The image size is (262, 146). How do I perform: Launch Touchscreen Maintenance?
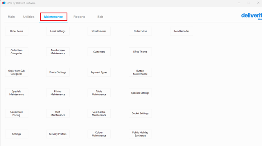(58, 52)
